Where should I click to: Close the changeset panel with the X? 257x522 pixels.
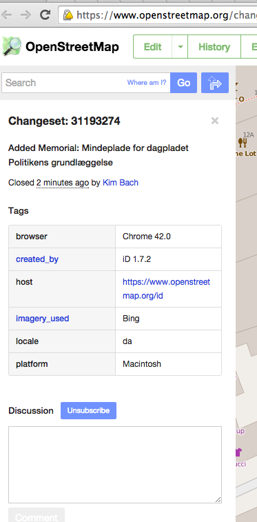pyautogui.click(x=215, y=121)
